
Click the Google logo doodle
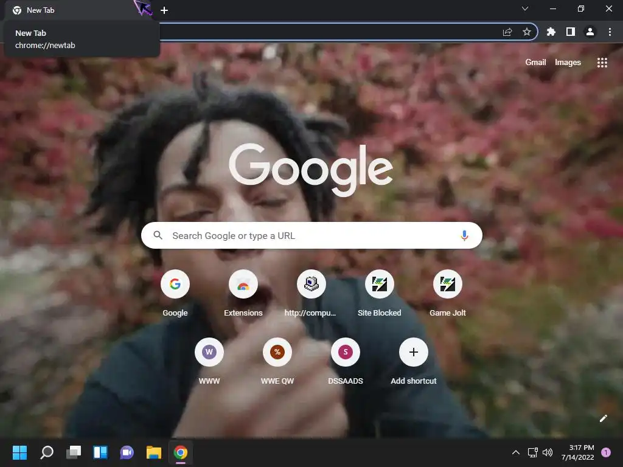(x=311, y=169)
